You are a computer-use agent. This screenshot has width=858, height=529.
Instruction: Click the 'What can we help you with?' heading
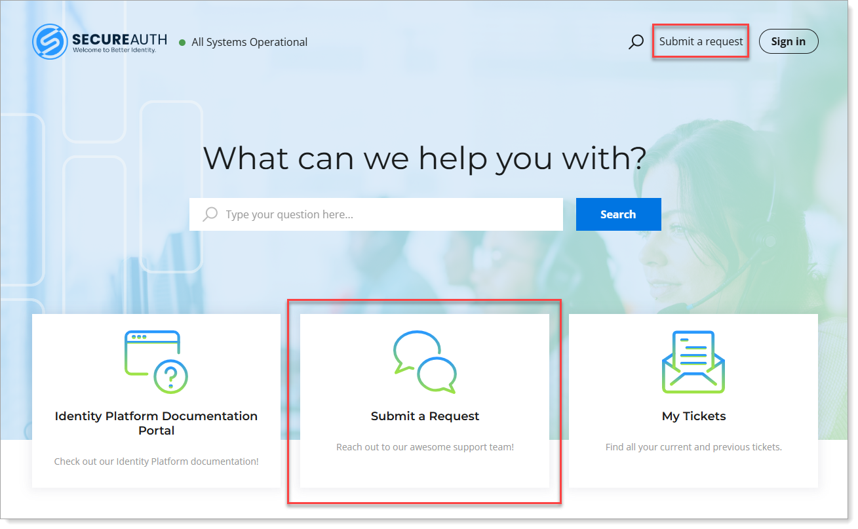click(x=425, y=158)
